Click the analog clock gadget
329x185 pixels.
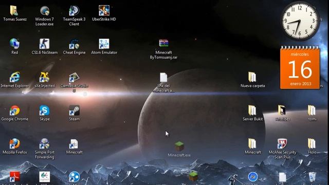[x=300, y=21]
